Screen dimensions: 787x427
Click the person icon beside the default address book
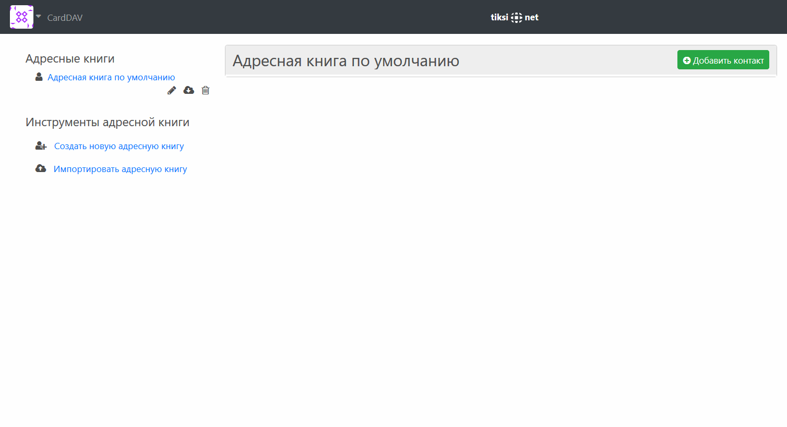pyautogui.click(x=39, y=77)
